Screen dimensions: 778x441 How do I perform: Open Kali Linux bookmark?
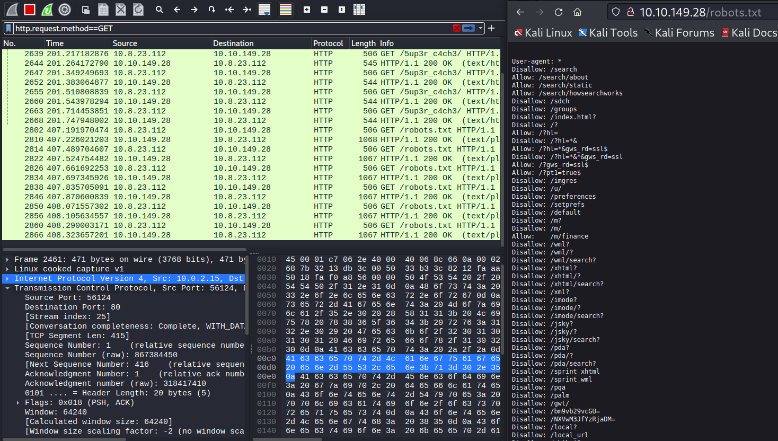click(543, 33)
